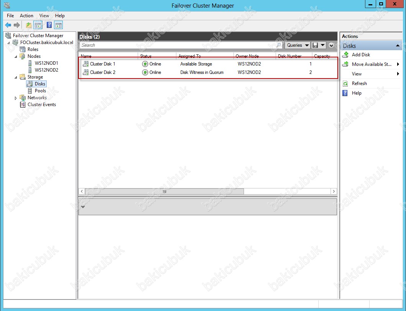The width and height of the screenshot is (406, 311).
Task: Click Move Available Storage action
Action: point(372,64)
